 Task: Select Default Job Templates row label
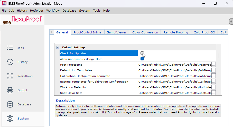(x=76, y=70)
